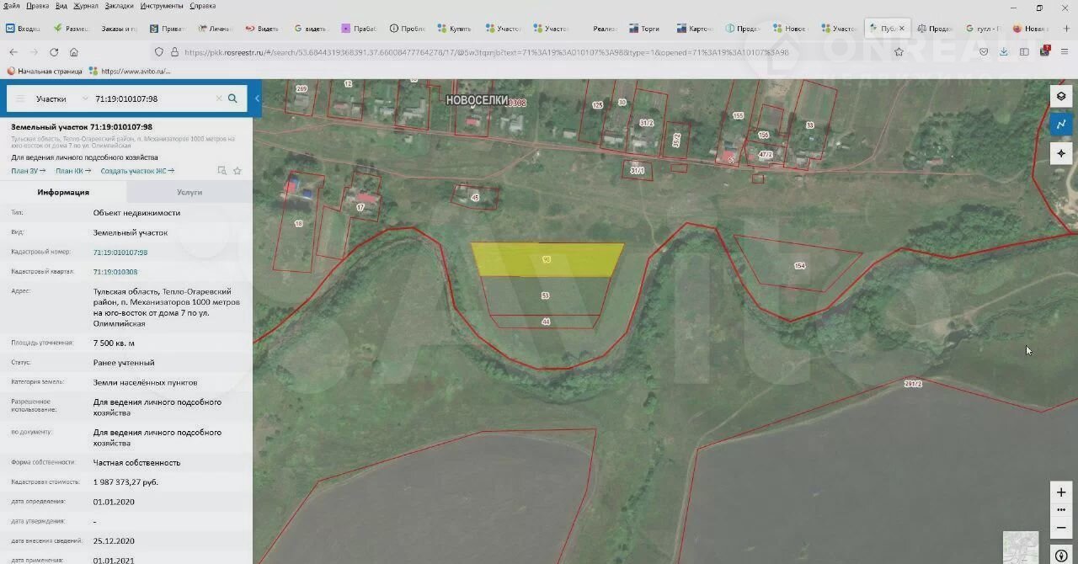The width and height of the screenshot is (1078, 564).
Task: Zoom in on the map
Action: [1061, 492]
